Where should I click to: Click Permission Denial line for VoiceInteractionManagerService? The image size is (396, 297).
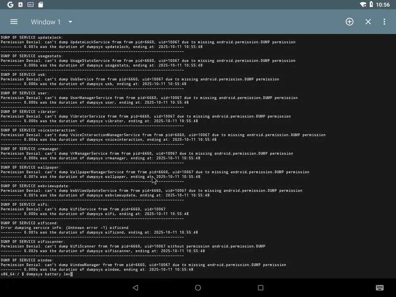point(163,135)
